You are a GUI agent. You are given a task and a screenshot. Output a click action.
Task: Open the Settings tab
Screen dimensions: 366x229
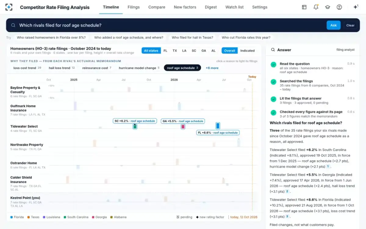[260, 7]
